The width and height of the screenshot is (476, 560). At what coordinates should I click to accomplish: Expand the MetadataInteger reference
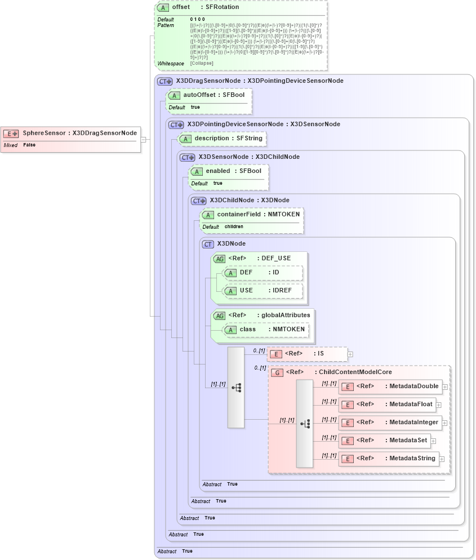(444, 423)
